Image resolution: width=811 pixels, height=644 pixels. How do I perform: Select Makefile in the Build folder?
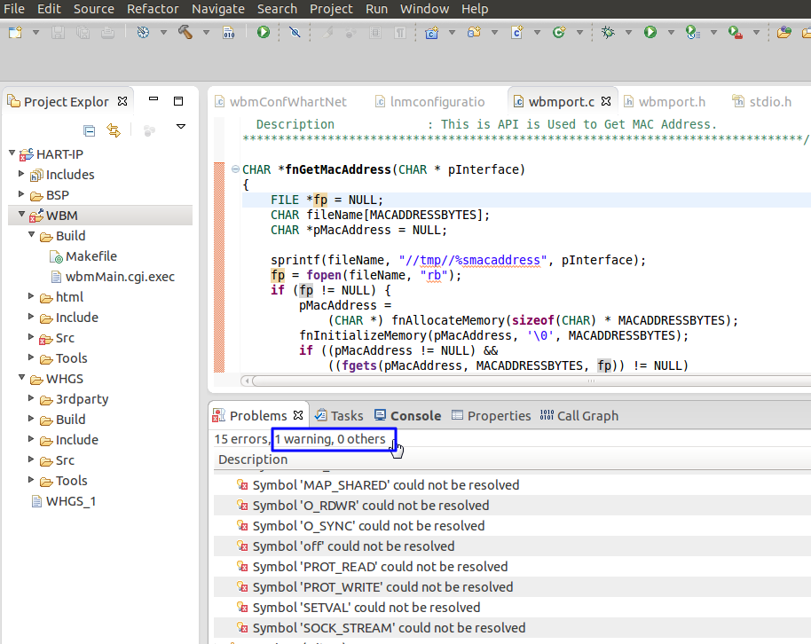point(91,256)
